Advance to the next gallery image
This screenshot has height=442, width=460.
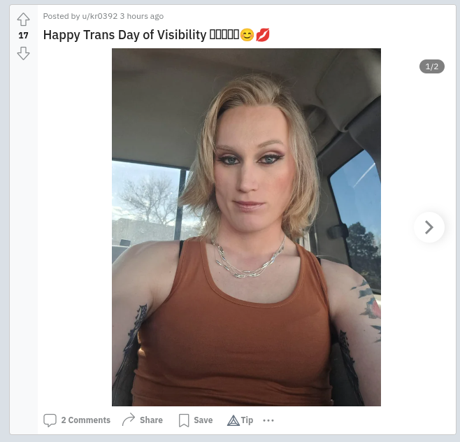429,227
